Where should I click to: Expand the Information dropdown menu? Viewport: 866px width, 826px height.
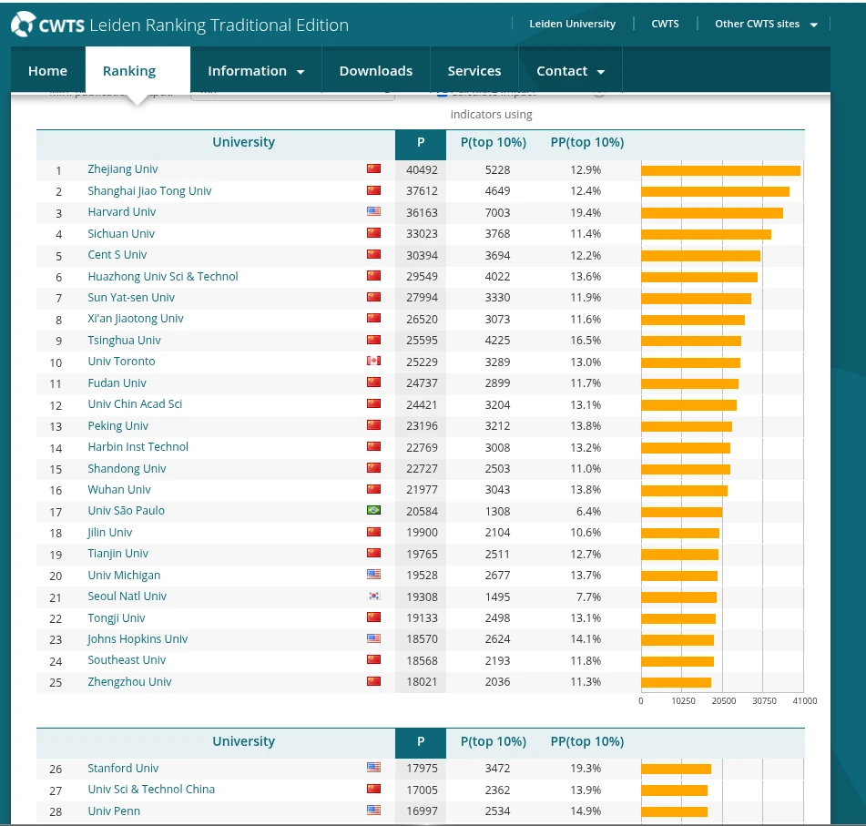click(x=256, y=71)
